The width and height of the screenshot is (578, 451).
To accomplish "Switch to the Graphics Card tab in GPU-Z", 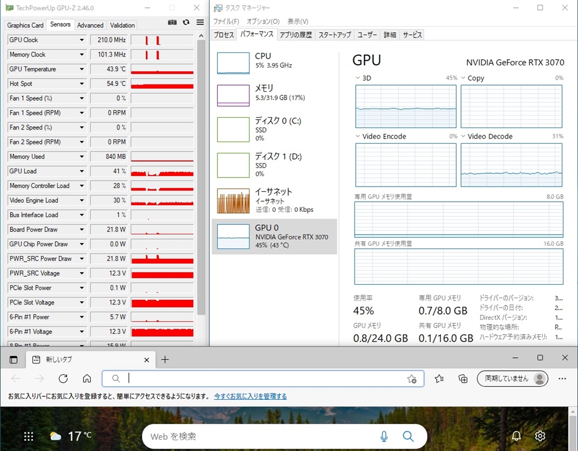I will [x=25, y=25].
